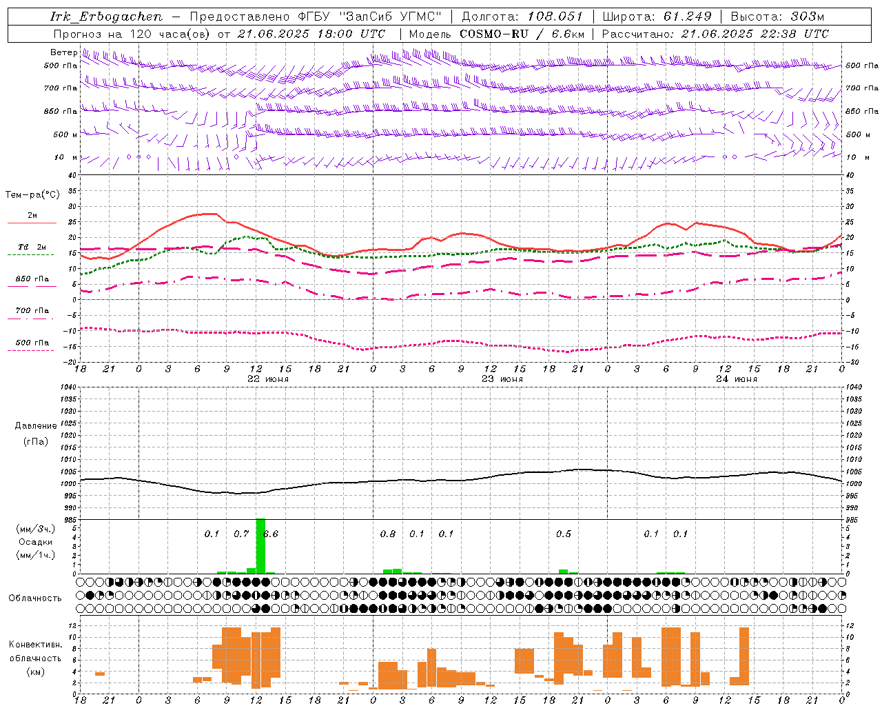The width and height of the screenshot is (882, 706).
Task: Click the Облачность cloud cover label
Action: click(x=35, y=598)
